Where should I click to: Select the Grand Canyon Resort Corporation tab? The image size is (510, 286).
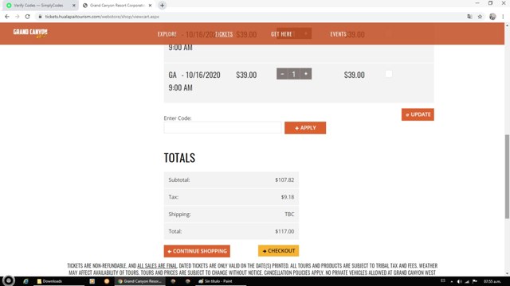tap(116, 6)
